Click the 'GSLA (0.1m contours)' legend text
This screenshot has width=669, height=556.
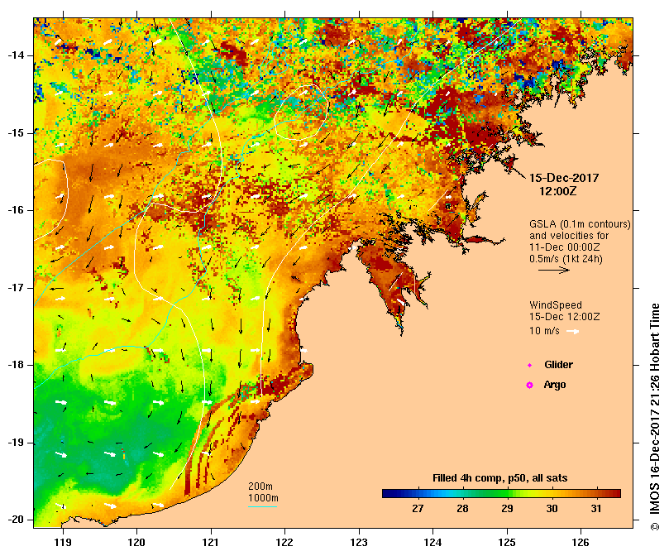[580, 223]
